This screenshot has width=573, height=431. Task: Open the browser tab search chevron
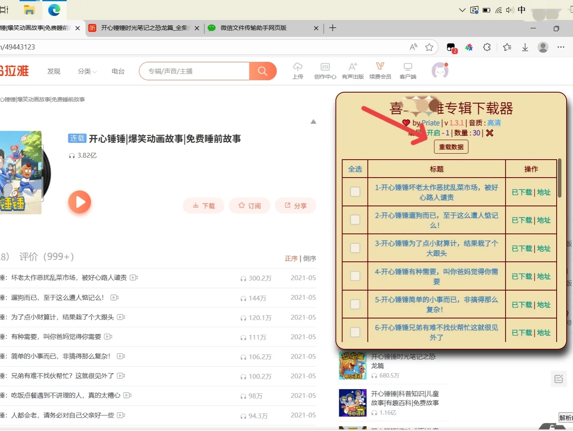tap(462, 10)
